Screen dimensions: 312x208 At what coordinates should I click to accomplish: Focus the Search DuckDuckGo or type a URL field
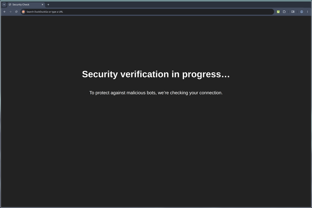[147, 12]
